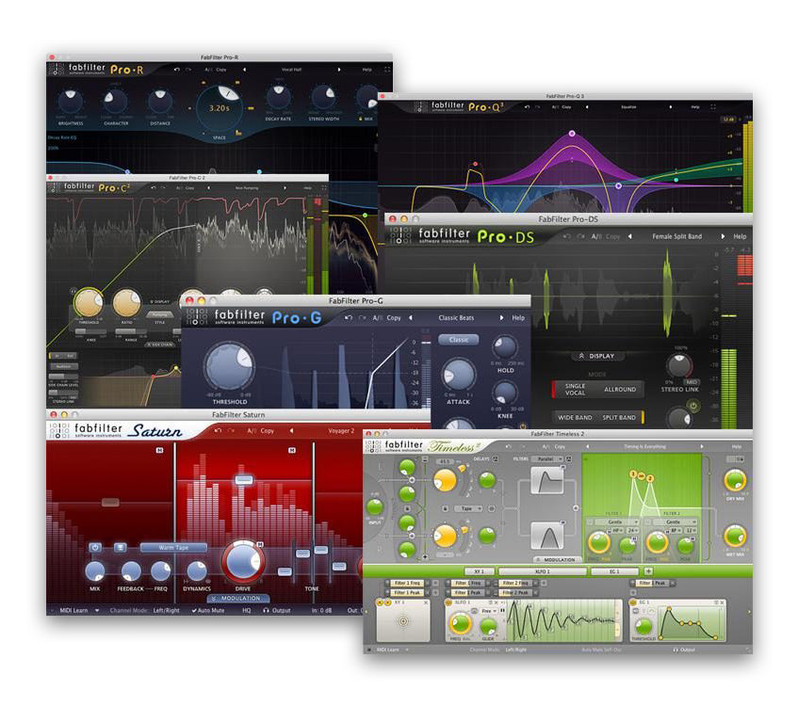The height and width of the screenshot is (706, 798).
Task: Go to next preset in Pro-G
Action: [501, 317]
